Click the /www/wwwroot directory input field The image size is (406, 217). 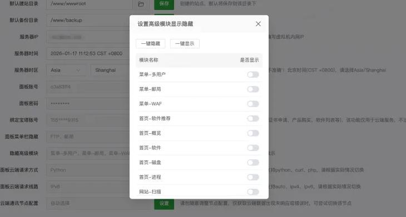(90, 4)
